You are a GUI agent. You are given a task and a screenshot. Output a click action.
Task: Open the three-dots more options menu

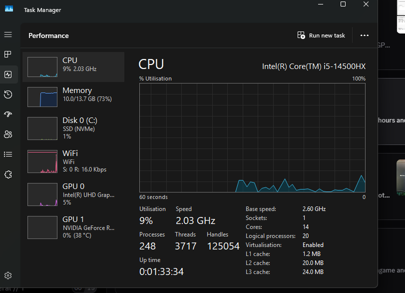pyautogui.click(x=364, y=35)
